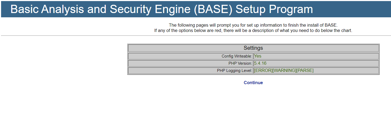The image size is (391, 131).
Task: Click the word "BASE" in the intro sentence
Action: [331, 25]
